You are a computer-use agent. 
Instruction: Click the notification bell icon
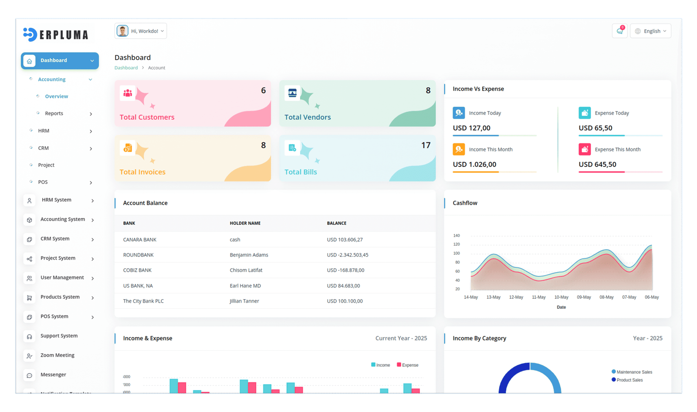[x=619, y=31]
